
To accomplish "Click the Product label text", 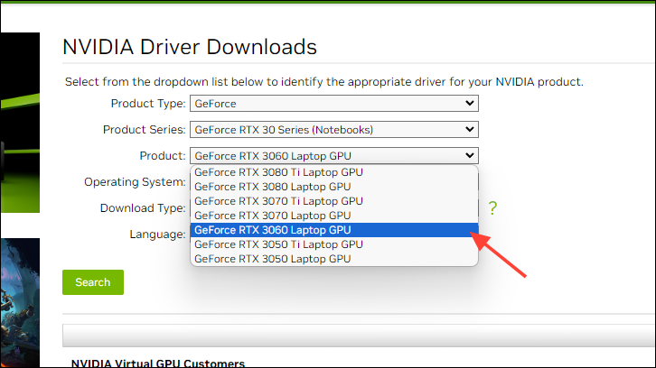I will (x=163, y=156).
